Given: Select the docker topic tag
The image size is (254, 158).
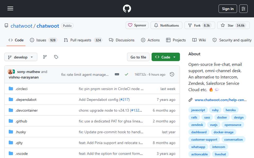Looking at the screenshot, I should [222, 117].
